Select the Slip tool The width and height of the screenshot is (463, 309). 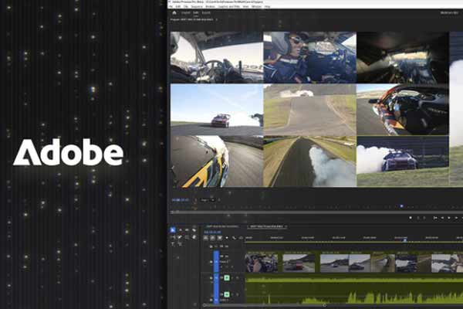point(173,237)
